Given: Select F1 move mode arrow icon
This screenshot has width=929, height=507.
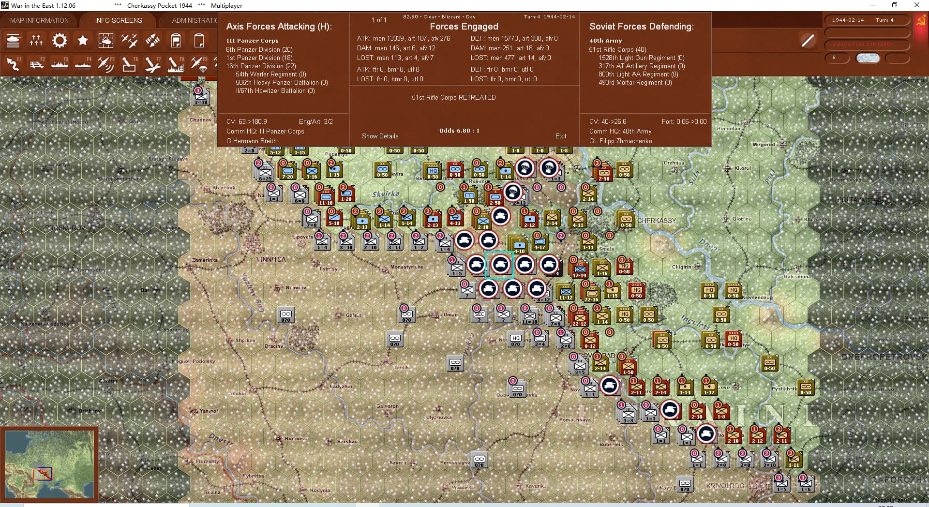Looking at the screenshot, I should click(13, 64).
